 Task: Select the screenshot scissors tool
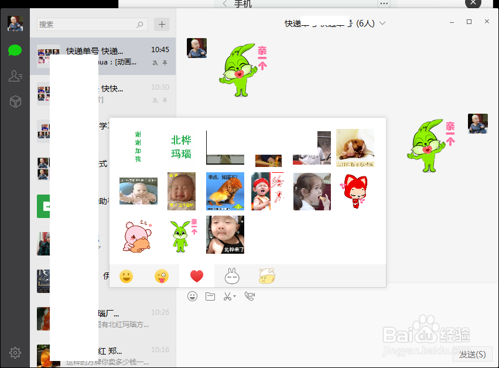[227, 297]
